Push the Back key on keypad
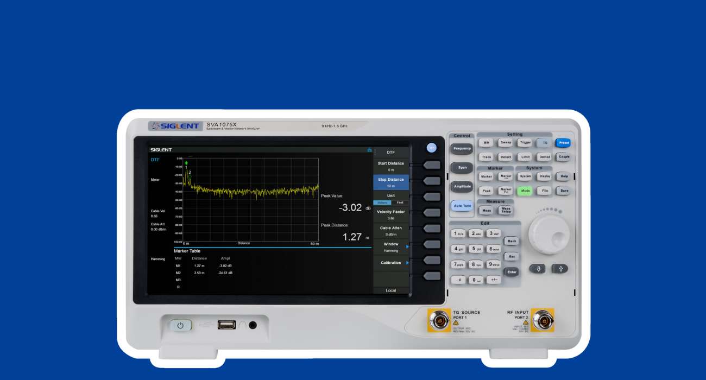 point(510,240)
